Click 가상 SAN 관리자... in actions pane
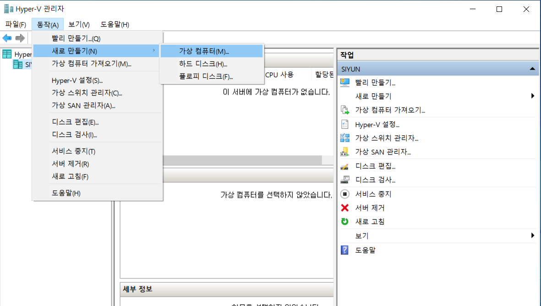Viewport: 541px width, 306px height. [383, 152]
